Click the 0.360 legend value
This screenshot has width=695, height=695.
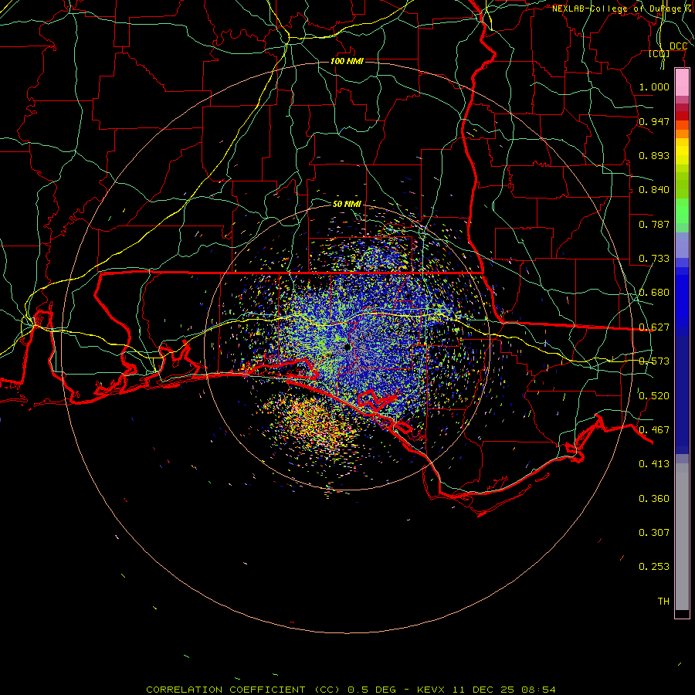pos(654,499)
